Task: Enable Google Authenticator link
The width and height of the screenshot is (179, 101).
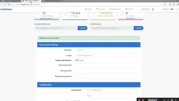Action: (81, 60)
